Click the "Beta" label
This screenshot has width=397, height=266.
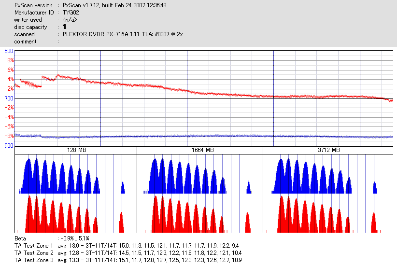click(20, 238)
